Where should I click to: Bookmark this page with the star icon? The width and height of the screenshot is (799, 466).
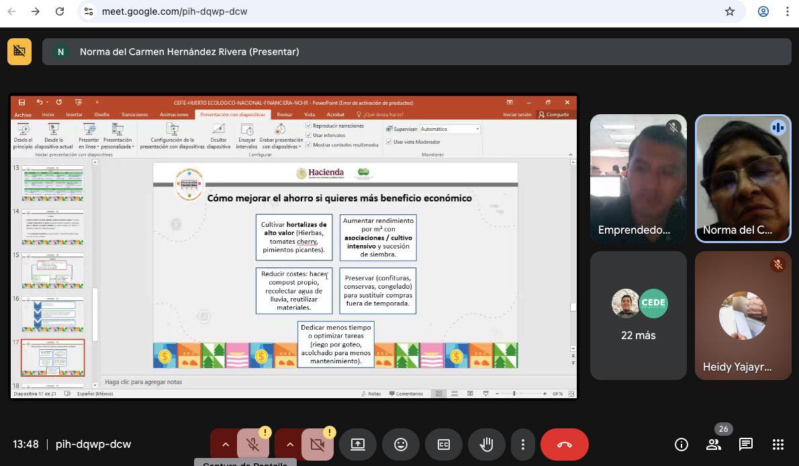point(730,11)
